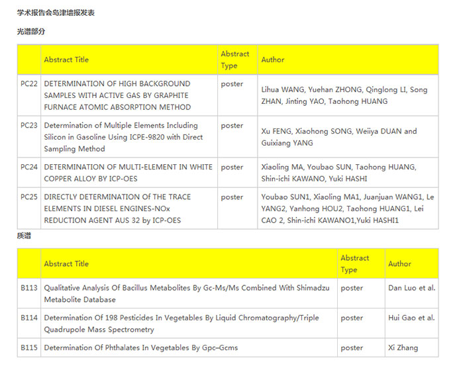Click the poster type cell in the PC25 row
Screen dimensions: 457x366
(232, 197)
